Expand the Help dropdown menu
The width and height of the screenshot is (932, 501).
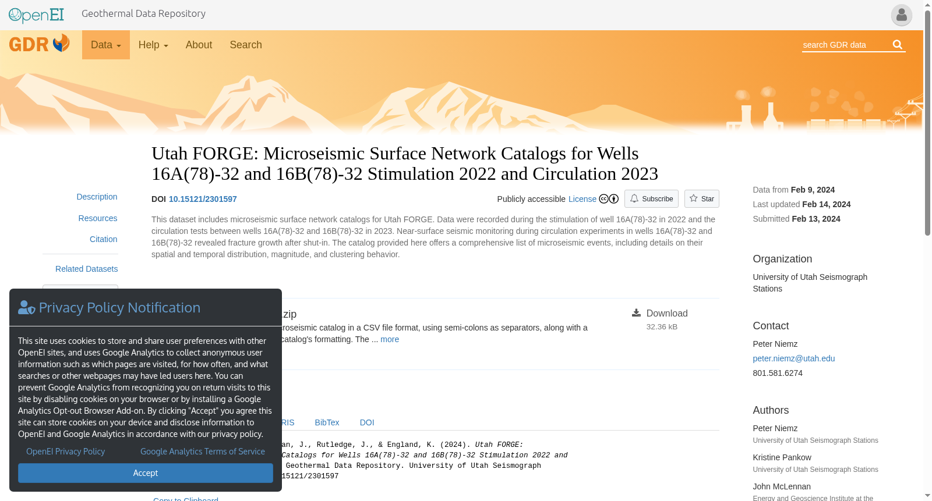[153, 45]
